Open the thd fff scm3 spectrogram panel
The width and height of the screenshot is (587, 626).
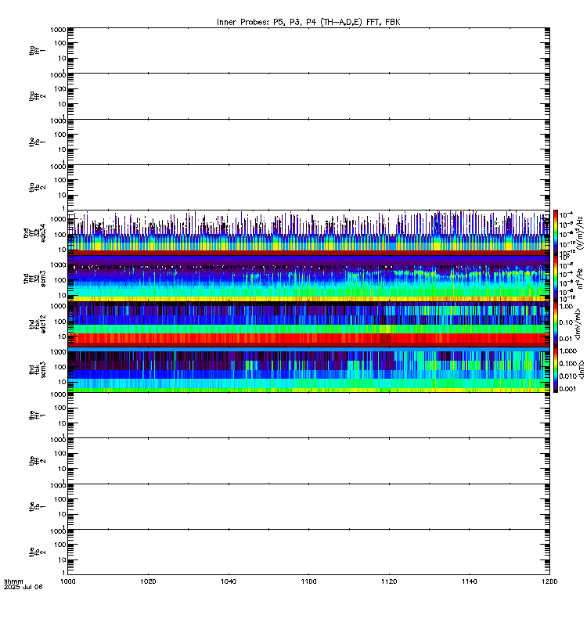pos(308,279)
